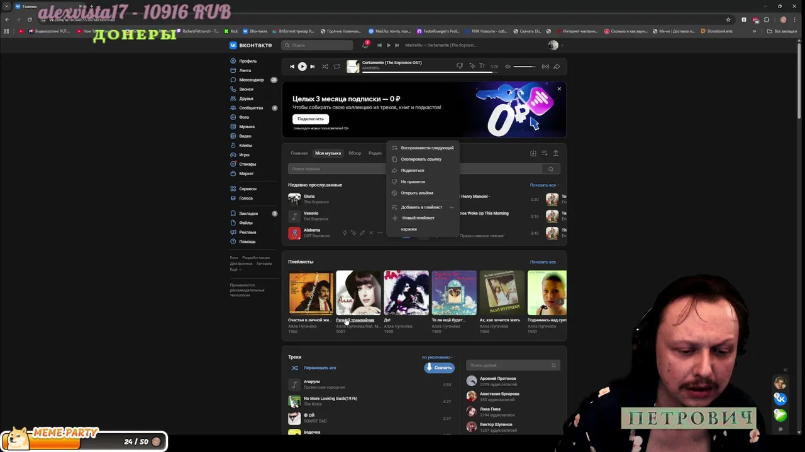The width and height of the screenshot is (805, 452).
Task: Open Мессенджер in the left sidebar
Action: coord(252,80)
